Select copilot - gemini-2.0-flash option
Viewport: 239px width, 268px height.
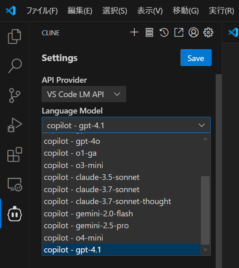coord(121,213)
